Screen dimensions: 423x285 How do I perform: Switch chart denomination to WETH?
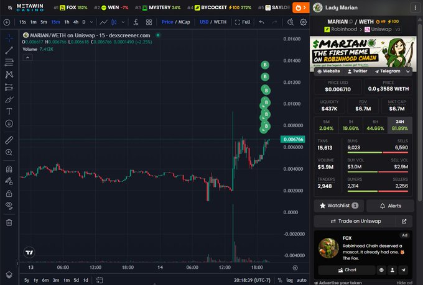(220, 22)
